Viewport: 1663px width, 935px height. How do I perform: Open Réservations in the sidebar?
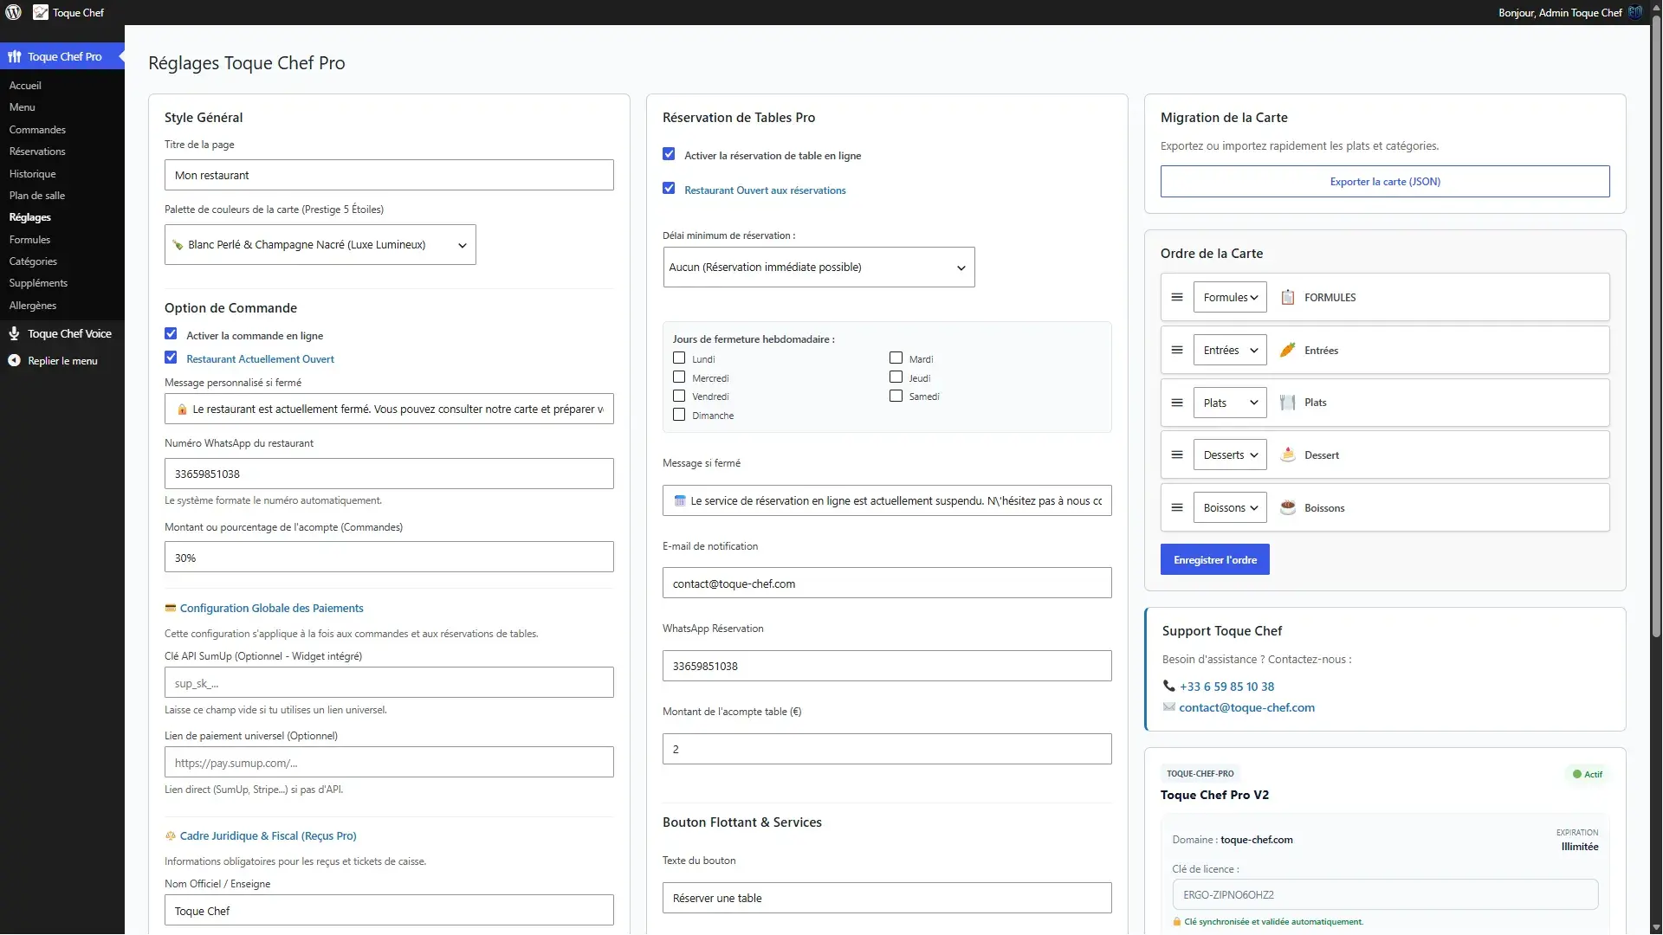coord(37,152)
